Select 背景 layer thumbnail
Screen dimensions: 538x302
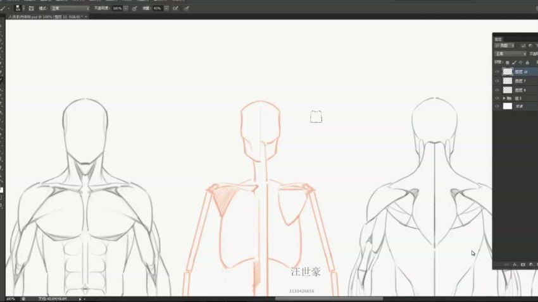point(508,106)
